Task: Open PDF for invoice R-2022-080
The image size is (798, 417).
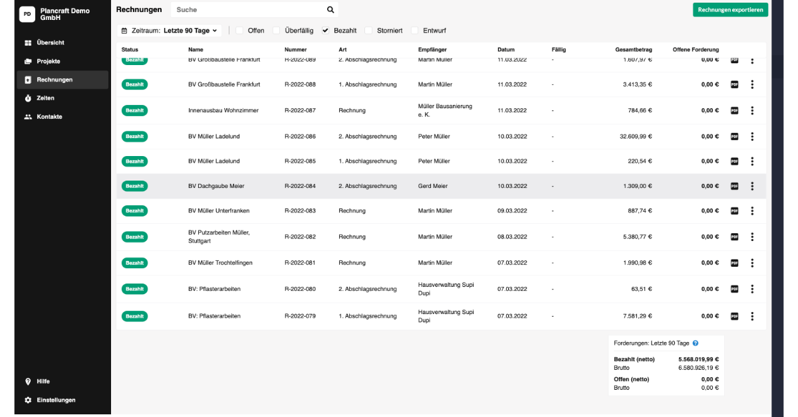Action: coord(735,289)
